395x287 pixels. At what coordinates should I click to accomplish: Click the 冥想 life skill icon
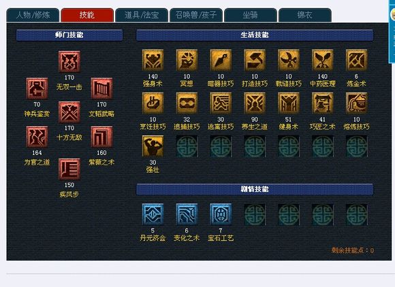(x=187, y=60)
